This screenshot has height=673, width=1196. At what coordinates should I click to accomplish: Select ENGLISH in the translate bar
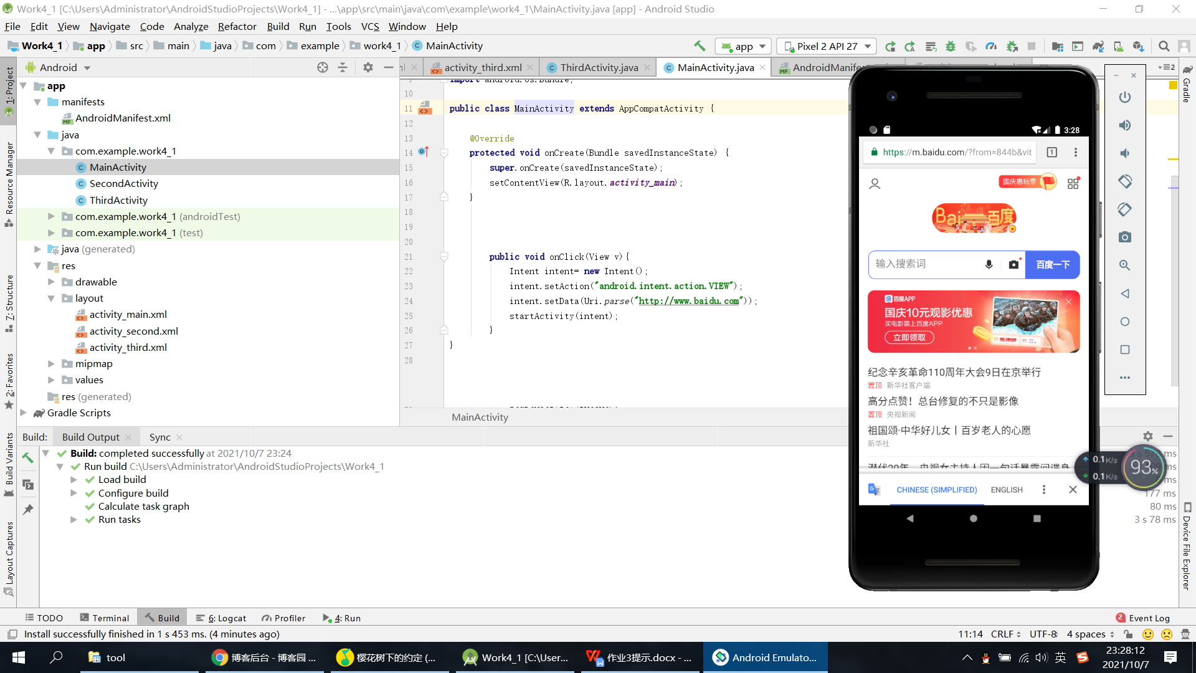(x=1006, y=490)
